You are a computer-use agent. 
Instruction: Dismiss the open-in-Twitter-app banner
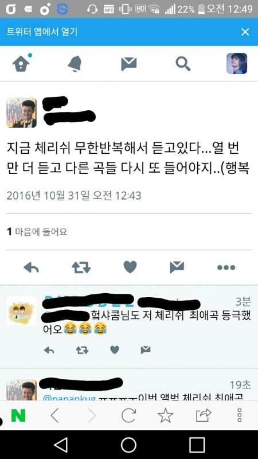point(245,32)
